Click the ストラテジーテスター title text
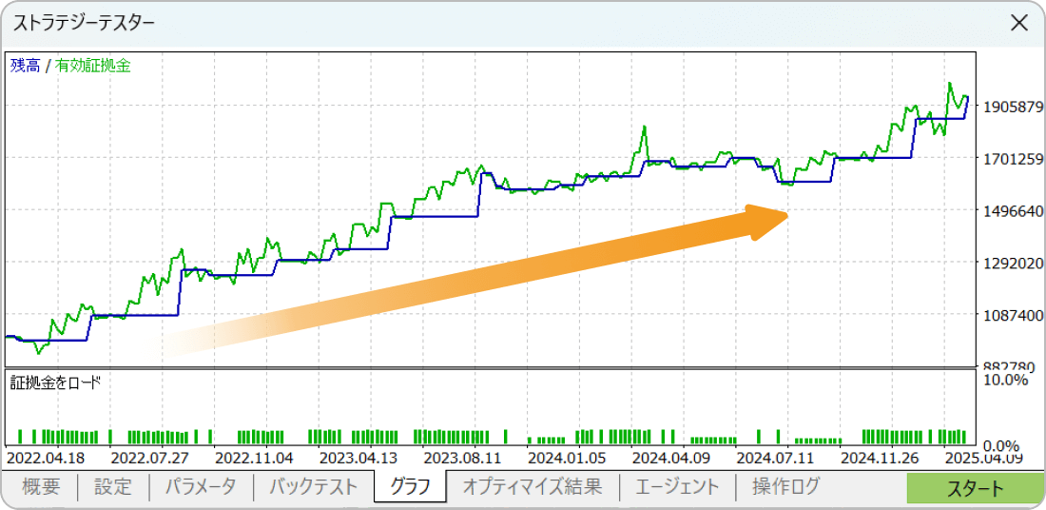The image size is (1046, 510). click(x=84, y=23)
